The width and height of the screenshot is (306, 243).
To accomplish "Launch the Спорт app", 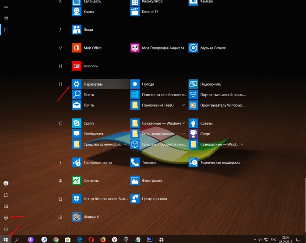I will coord(200,134).
